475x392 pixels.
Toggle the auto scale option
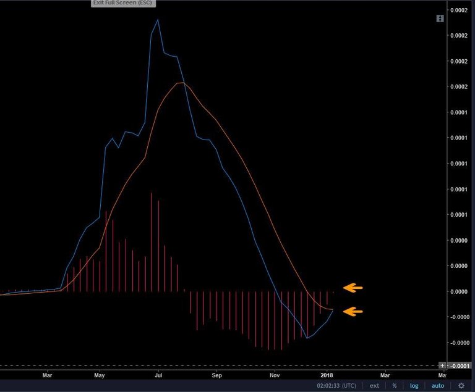click(437, 386)
